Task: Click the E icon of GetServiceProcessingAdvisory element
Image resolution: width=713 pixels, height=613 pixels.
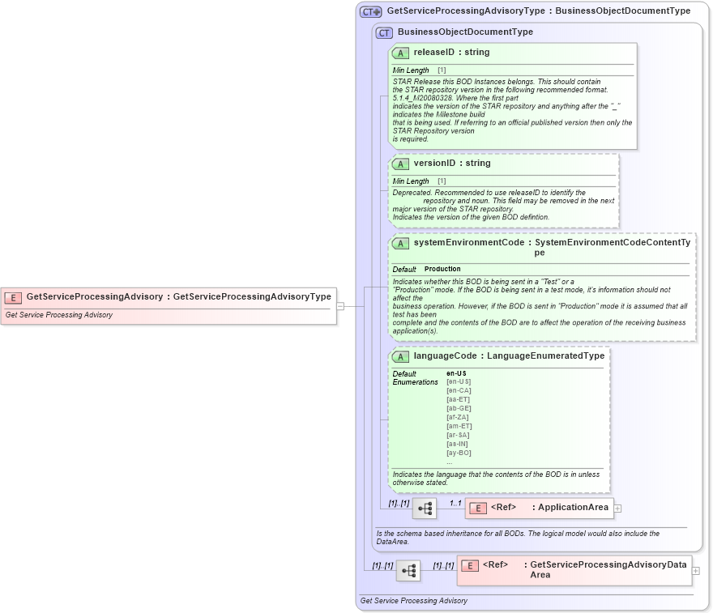Action: tap(13, 298)
